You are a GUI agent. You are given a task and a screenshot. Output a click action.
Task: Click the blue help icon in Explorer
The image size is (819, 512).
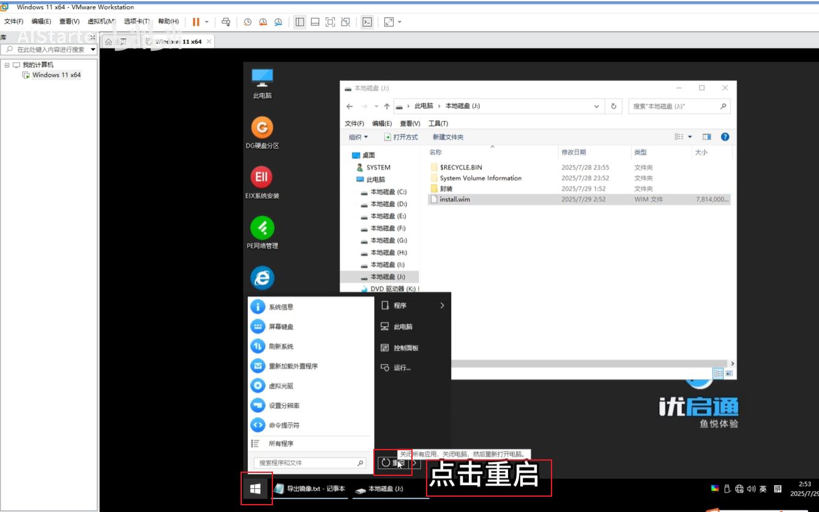pos(725,137)
